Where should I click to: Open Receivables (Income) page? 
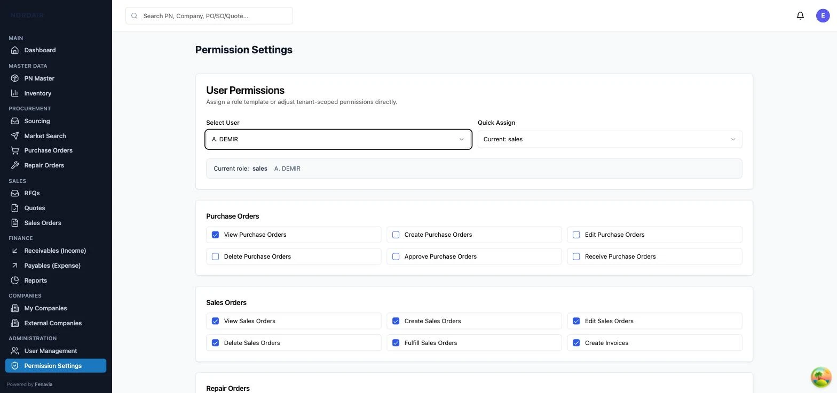tap(56, 251)
